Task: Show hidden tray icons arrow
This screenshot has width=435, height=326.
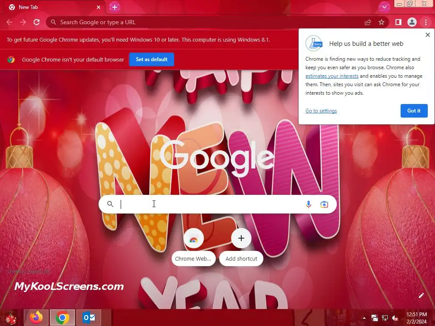Action: click(364, 318)
